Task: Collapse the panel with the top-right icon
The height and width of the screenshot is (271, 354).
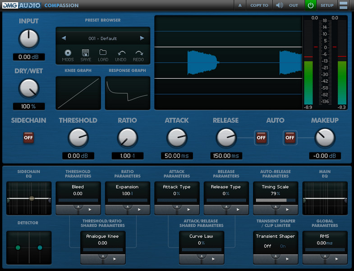Action: 343,5
